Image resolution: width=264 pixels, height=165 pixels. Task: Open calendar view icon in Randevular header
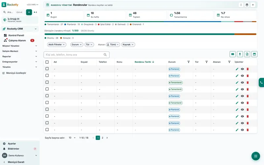247,5
